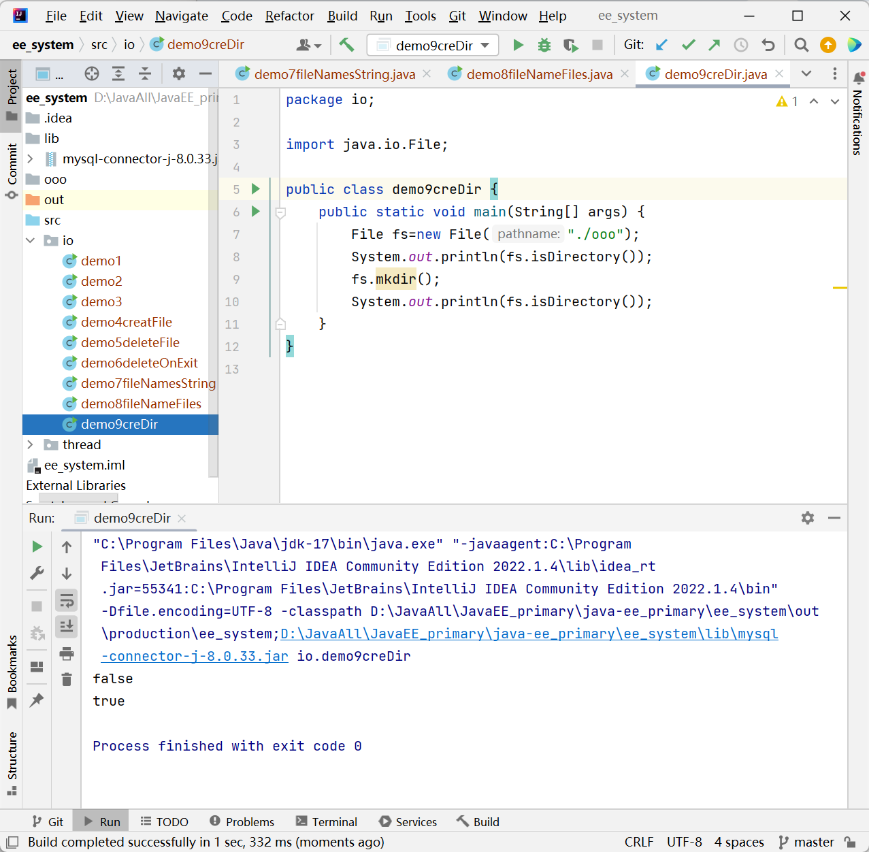This screenshot has height=852, width=869.
Task: Click the Git Push arrow icon
Action: (x=714, y=45)
